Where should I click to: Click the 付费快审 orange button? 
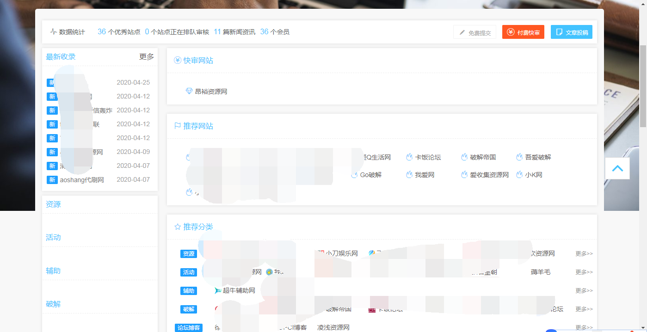(x=523, y=32)
